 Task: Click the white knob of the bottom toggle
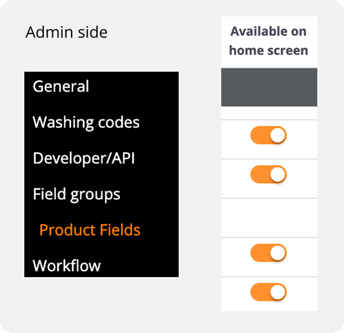[278, 292]
